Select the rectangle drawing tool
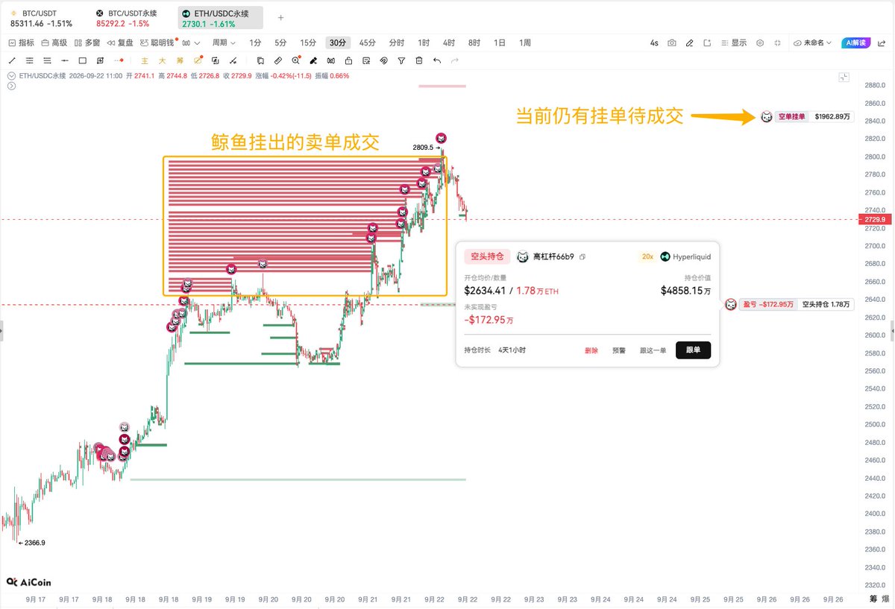The height and width of the screenshot is (609, 895). [83, 60]
